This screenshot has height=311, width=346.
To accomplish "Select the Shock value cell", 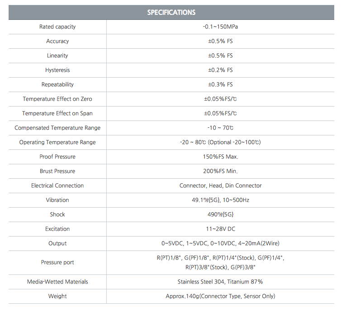I will (220, 214).
